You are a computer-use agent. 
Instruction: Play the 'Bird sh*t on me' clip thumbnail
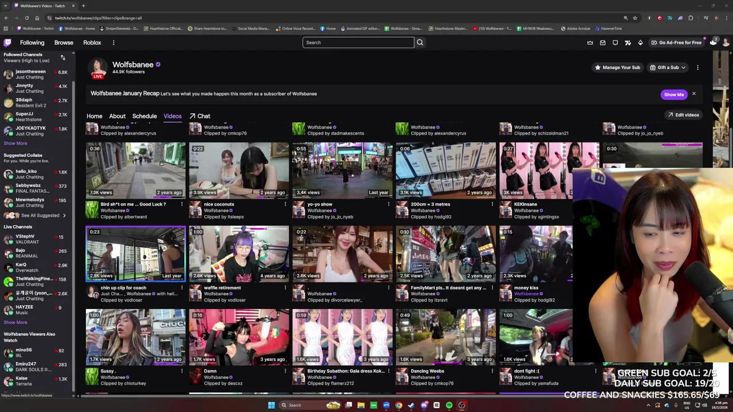[x=136, y=170]
